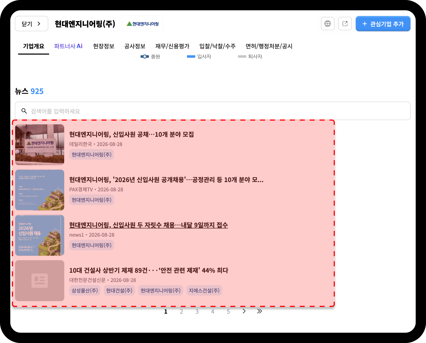
Task: Toggle the 입사자 chart legend
Action: pos(199,56)
